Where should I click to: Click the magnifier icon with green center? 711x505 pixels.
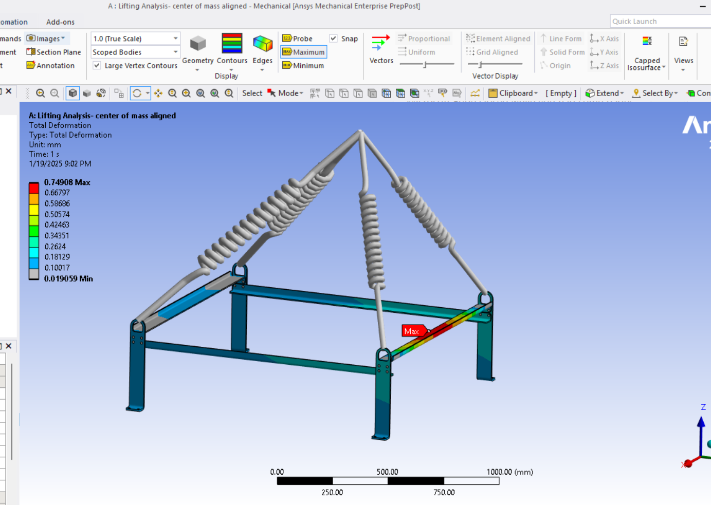click(x=215, y=93)
